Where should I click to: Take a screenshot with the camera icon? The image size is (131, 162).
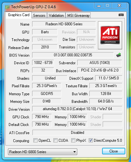coord(121,15)
